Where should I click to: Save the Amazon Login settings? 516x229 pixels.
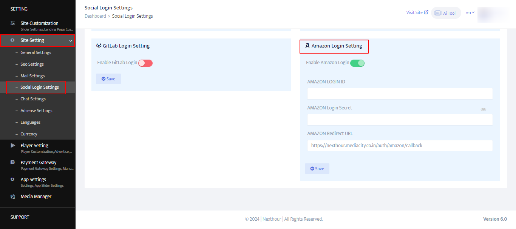pos(317,169)
